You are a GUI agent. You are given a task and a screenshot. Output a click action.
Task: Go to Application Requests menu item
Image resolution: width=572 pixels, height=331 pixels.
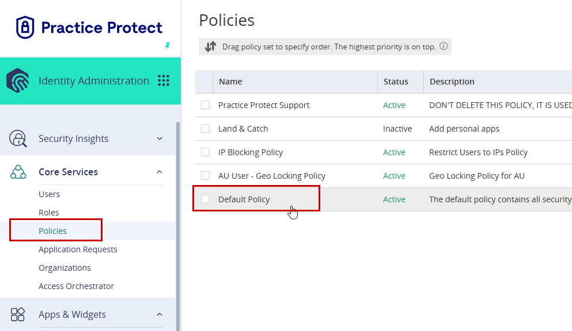pyautogui.click(x=78, y=249)
